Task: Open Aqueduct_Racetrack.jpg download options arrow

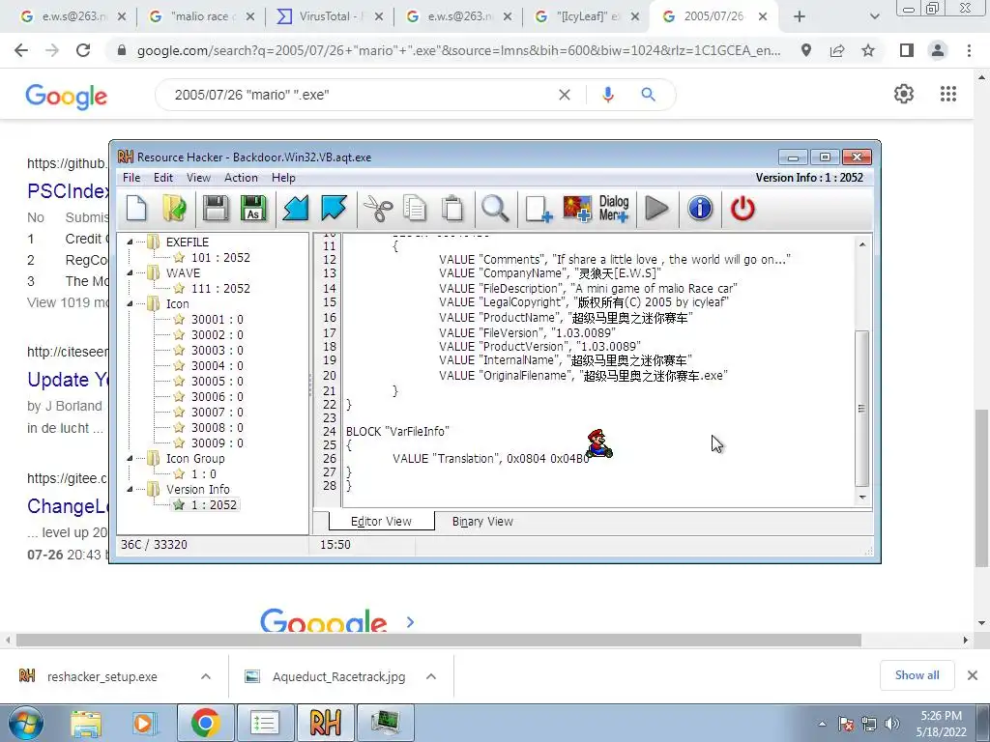Action: pyautogui.click(x=431, y=676)
